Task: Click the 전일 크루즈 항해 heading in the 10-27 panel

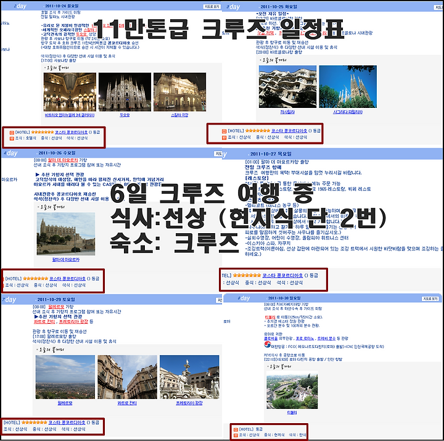Action: (x=263, y=167)
